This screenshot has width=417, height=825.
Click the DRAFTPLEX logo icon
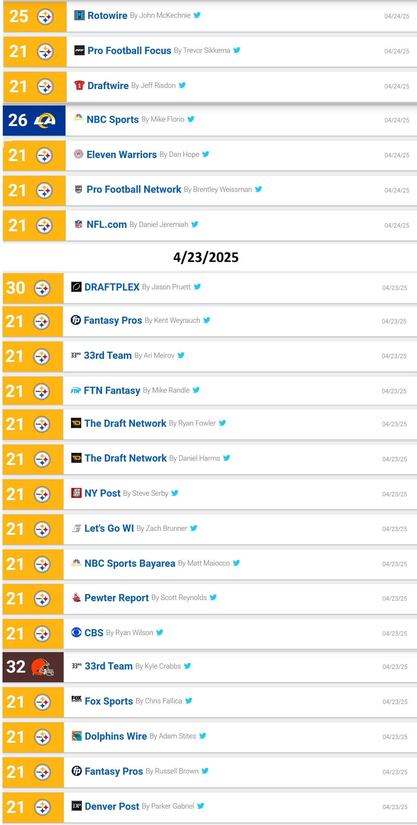click(x=77, y=286)
